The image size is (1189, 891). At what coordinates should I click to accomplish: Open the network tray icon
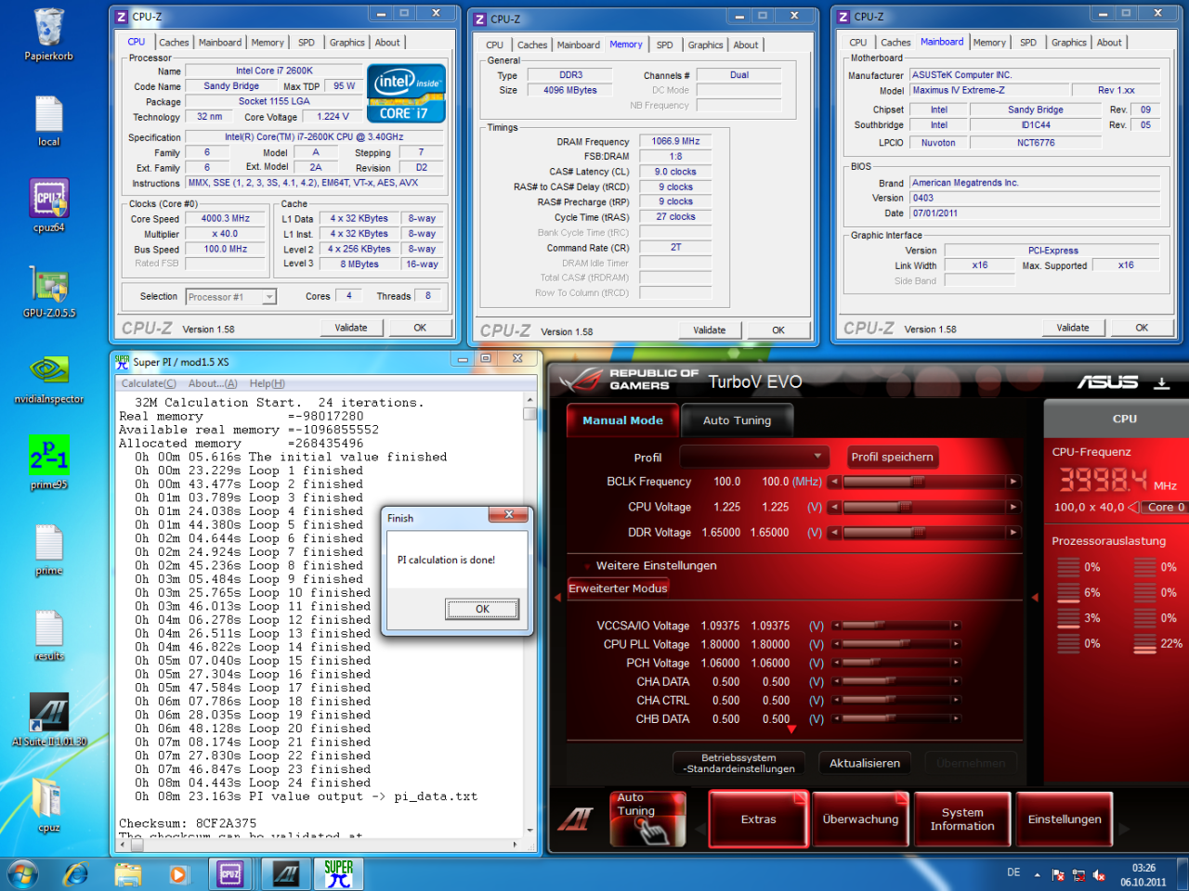click(x=1078, y=874)
